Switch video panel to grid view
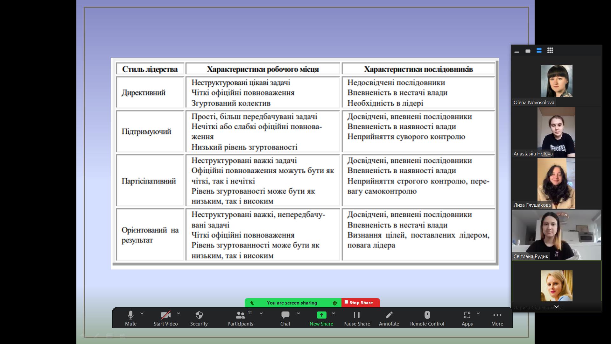 point(550,50)
